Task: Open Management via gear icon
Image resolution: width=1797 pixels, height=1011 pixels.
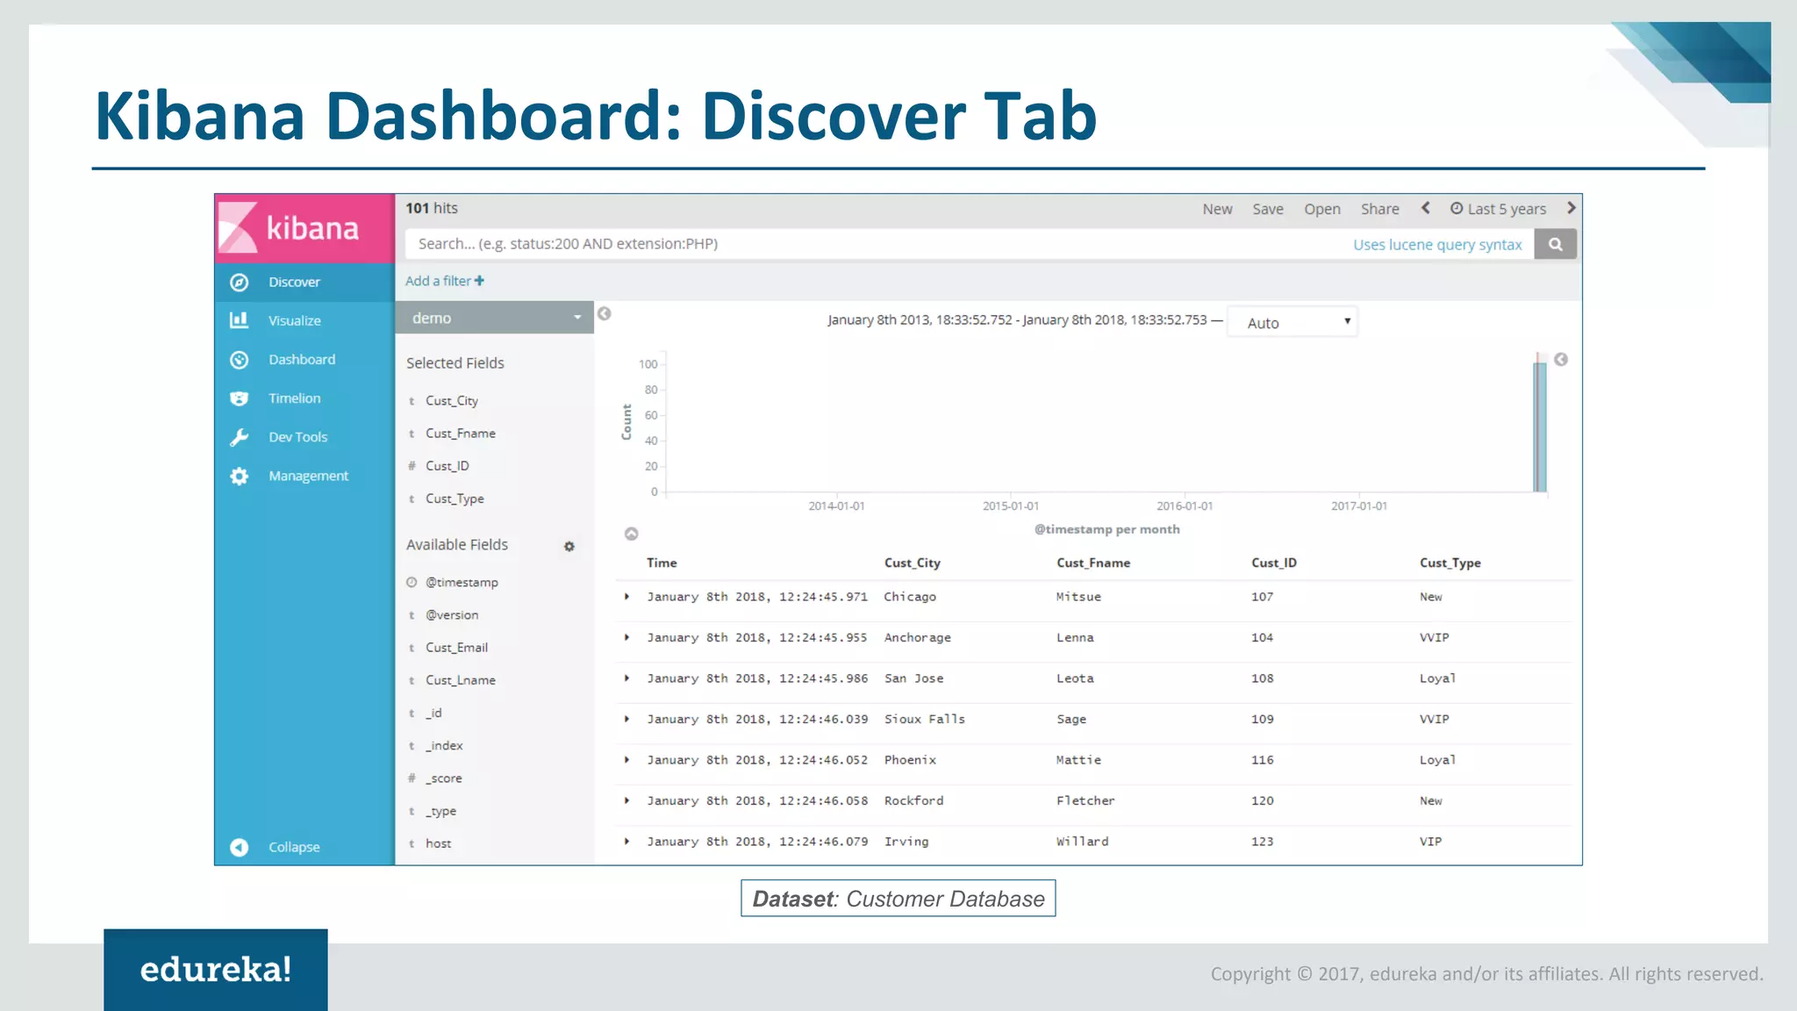Action: pyautogui.click(x=239, y=476)
